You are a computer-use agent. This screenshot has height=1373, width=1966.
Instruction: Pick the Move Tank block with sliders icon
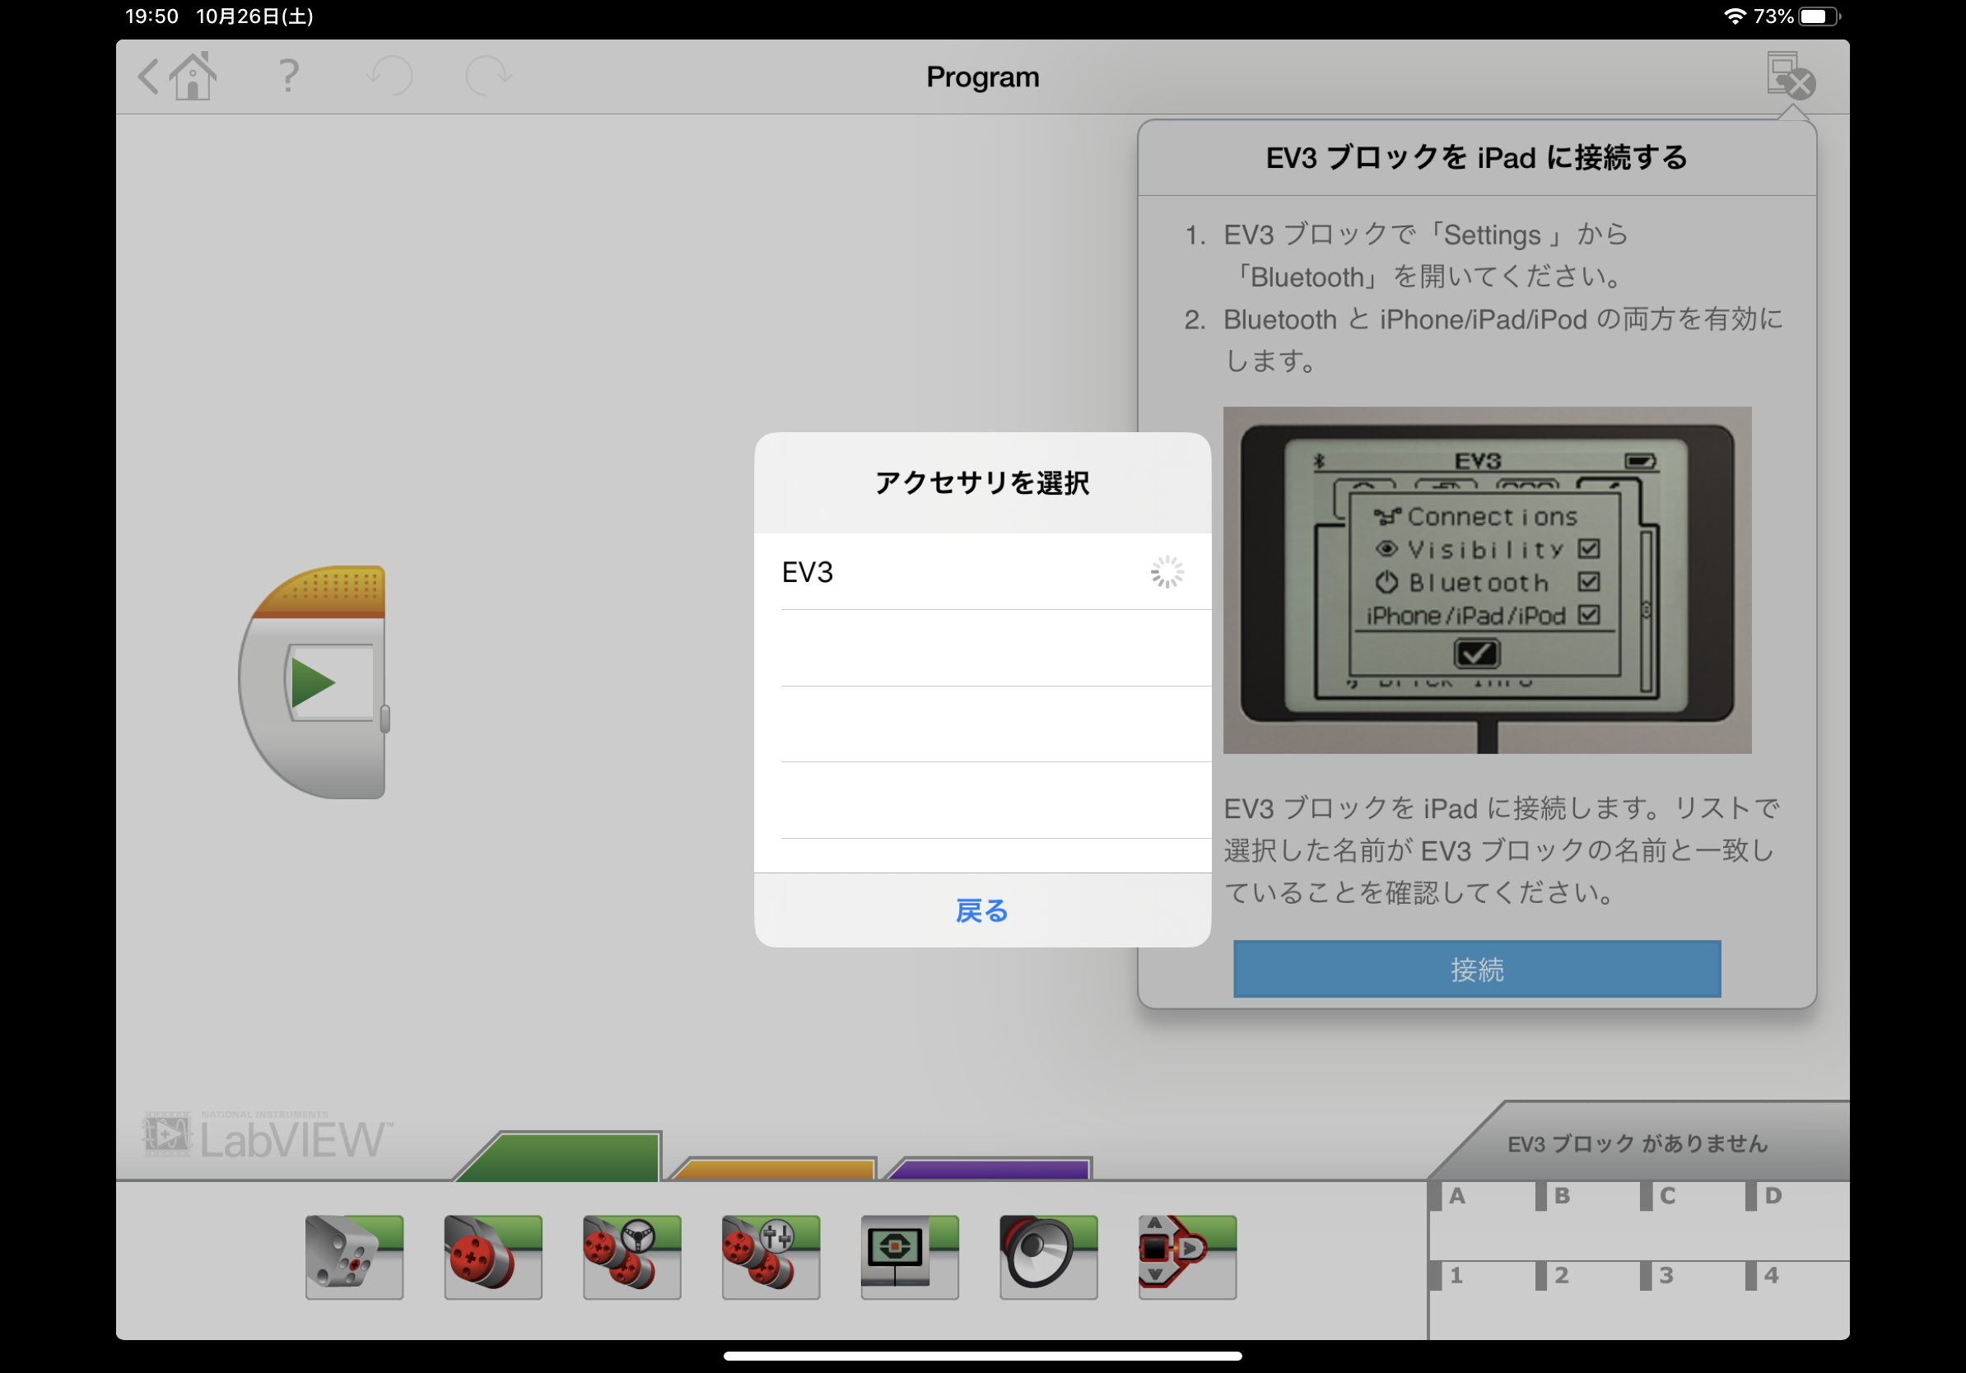(x=770, y=1258)
